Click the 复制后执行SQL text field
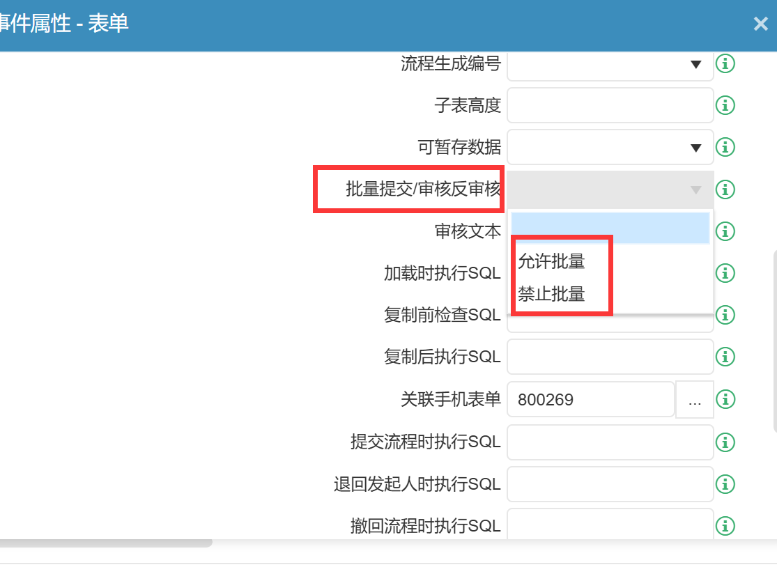777x574 pixels. (610, 357)
